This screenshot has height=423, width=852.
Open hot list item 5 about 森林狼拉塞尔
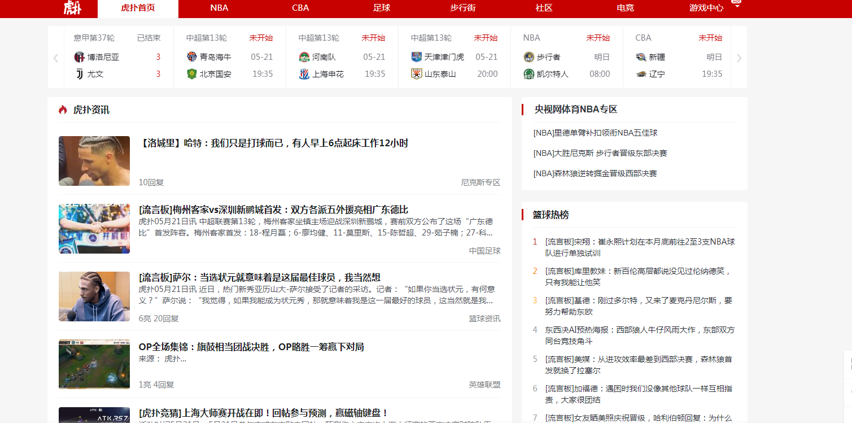639,365
